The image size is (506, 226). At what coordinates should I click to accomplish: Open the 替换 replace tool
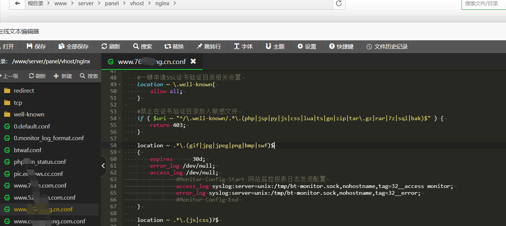174,46
